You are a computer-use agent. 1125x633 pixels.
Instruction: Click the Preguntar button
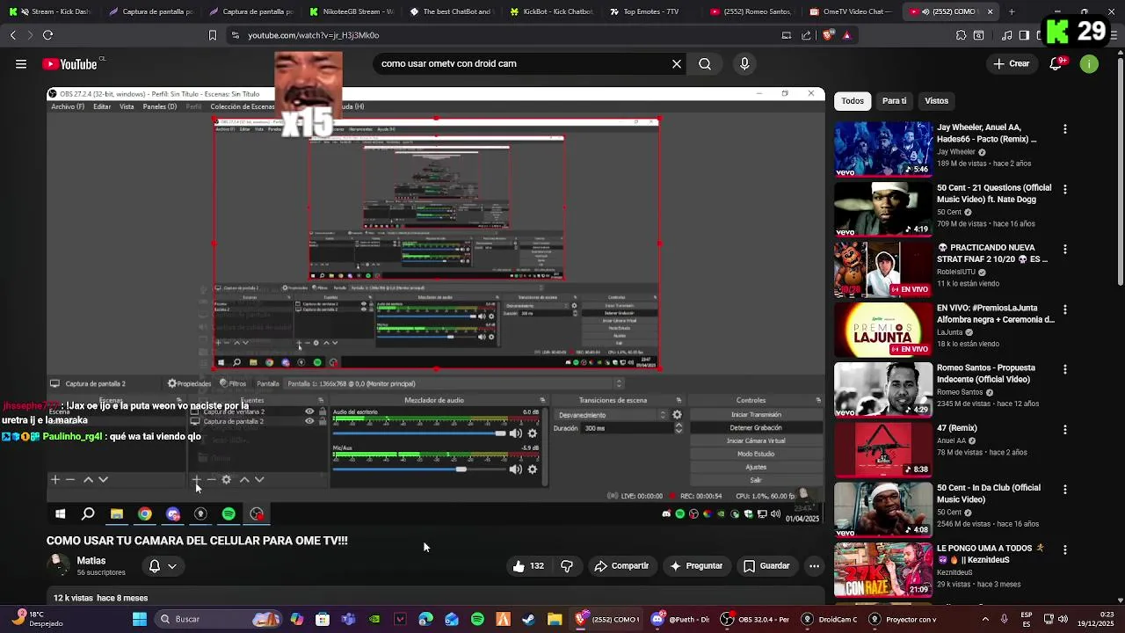tap(696, 566)
